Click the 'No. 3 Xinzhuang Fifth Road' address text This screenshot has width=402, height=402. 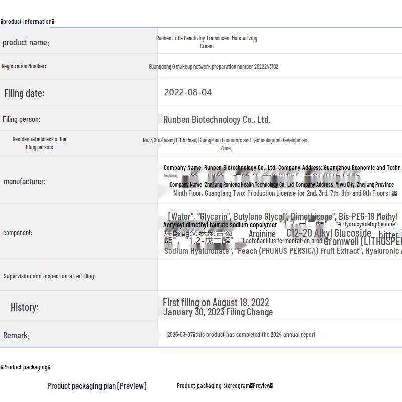170,140
